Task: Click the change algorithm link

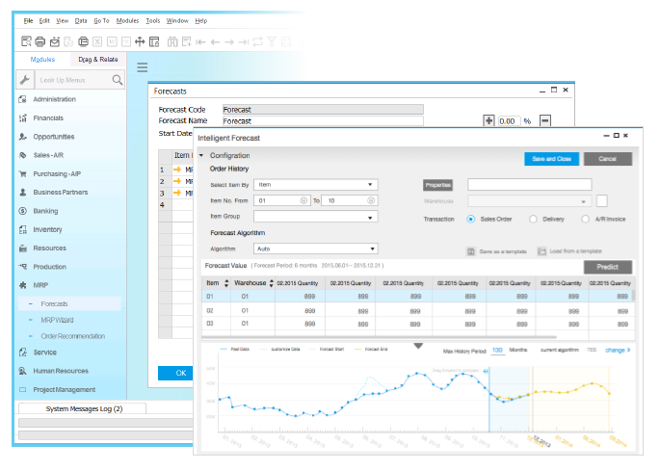Action: (618, 350)
